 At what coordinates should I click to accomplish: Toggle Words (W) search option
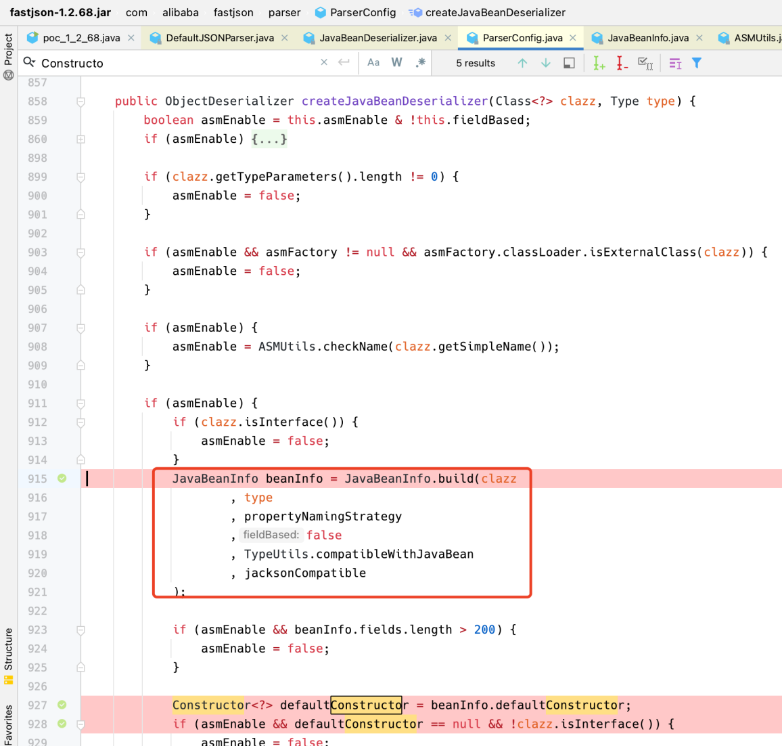tap(397, 63)
